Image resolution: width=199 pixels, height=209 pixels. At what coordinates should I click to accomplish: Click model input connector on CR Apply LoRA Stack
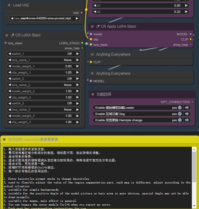(91, 34)
